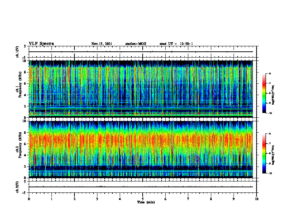This screenshot has height=223, width=289.
Task: Click the "10" kHz tick of ch.2 spectrogram
Action: (x=25, y=121)
